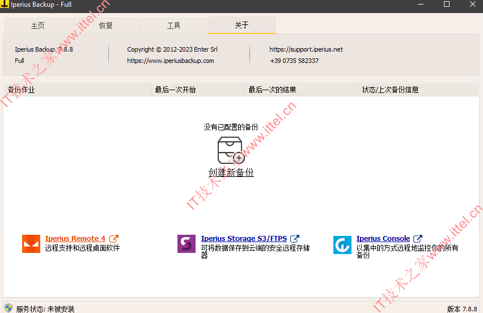Click the 以集中的方式远程地监控你的所有备份 description
This screenshot has width=483, height=313.
tap(407, 251)
